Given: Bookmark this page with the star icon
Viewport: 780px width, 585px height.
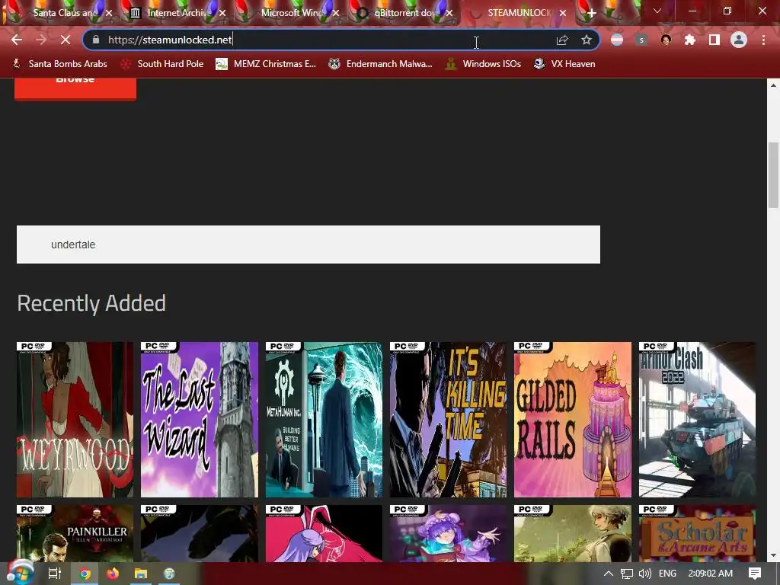Looking at the screenshot, I should coord(587,40).
